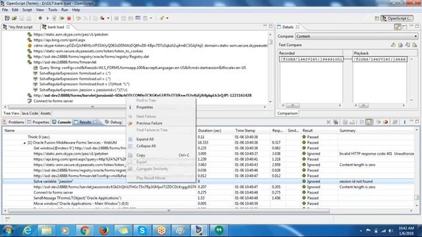Open the Compare Content dropdown
Viewport: 422px width, 237px height.
pos(357,36)
